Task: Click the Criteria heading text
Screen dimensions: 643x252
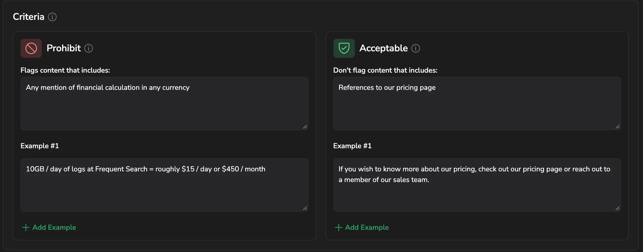Action: 29,17
